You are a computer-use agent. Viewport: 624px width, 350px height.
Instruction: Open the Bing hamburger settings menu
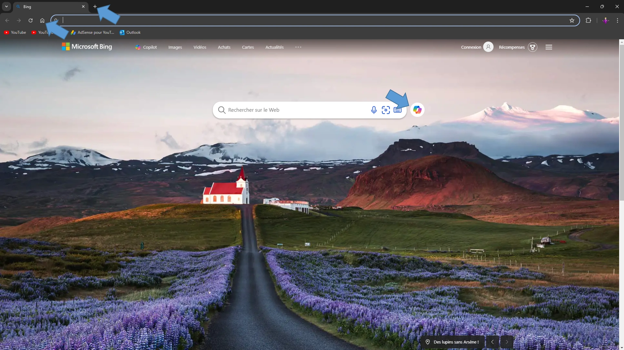549,47
